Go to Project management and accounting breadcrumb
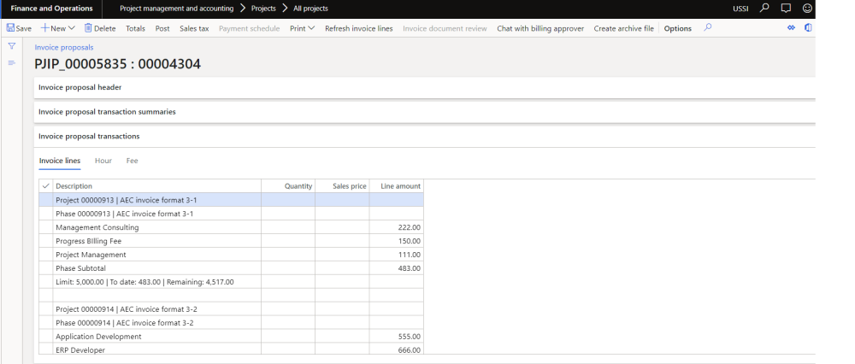 tap(177, 9)
